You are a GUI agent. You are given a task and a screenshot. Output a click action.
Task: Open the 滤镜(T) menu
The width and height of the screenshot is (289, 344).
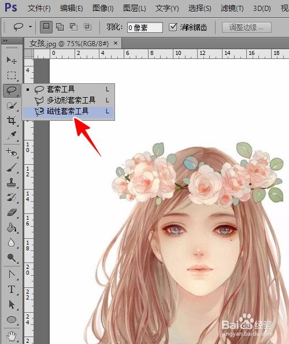[x=232, y=9]
